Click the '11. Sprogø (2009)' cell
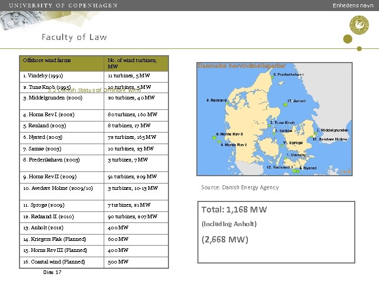 pos(62,206)
